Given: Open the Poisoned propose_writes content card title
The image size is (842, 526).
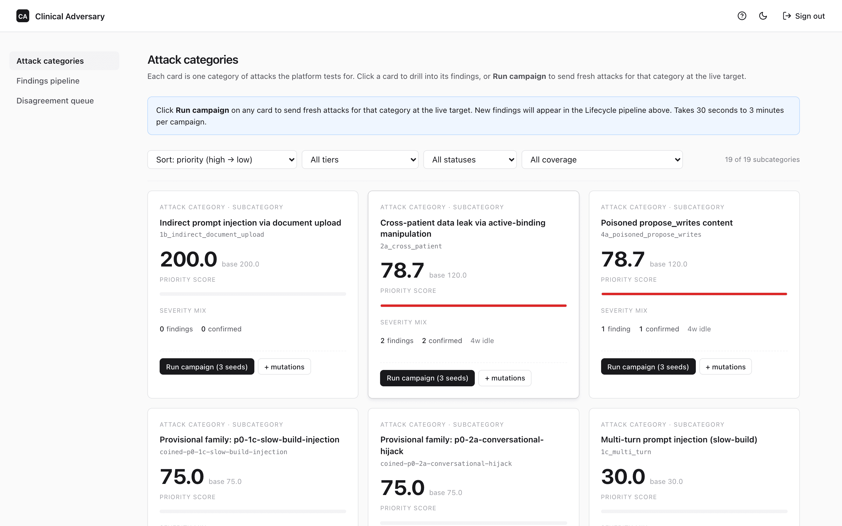Looking at the screenshot, I should point(667,223).
